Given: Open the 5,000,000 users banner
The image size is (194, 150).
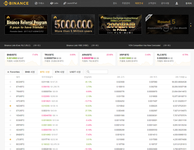Looking at the screenshot, I should pos(73,24).
